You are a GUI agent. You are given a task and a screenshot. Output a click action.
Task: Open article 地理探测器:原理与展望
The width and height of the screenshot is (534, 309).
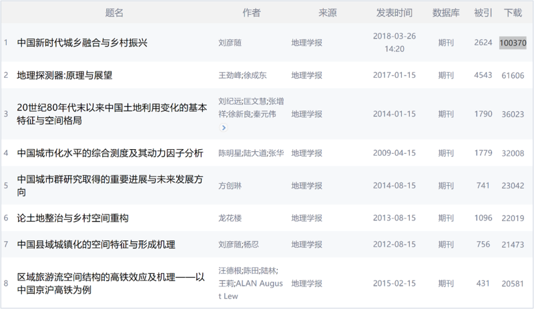pos(65,75)
